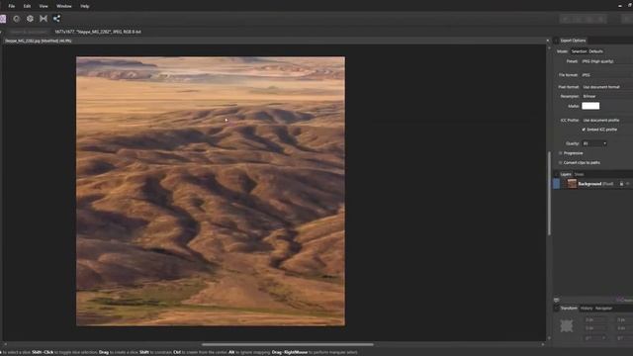Click the white Matte color swatch
633x356 pixels.
pyautogui.click(x=590, y=106)
